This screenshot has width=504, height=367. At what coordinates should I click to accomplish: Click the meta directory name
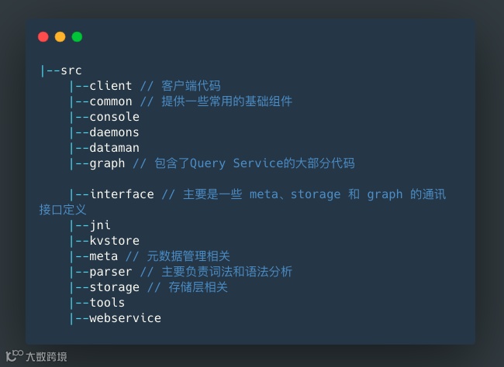(103, 256)
